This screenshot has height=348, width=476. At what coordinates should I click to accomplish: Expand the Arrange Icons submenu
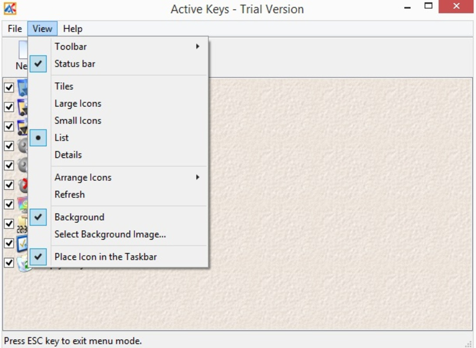[118, 177]
